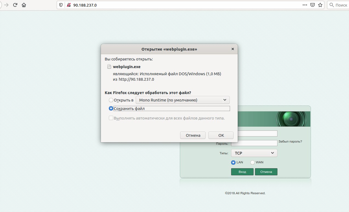Choose the LAN radio button
The height and width of the screenshot is (212, 349).
(233, 162)
